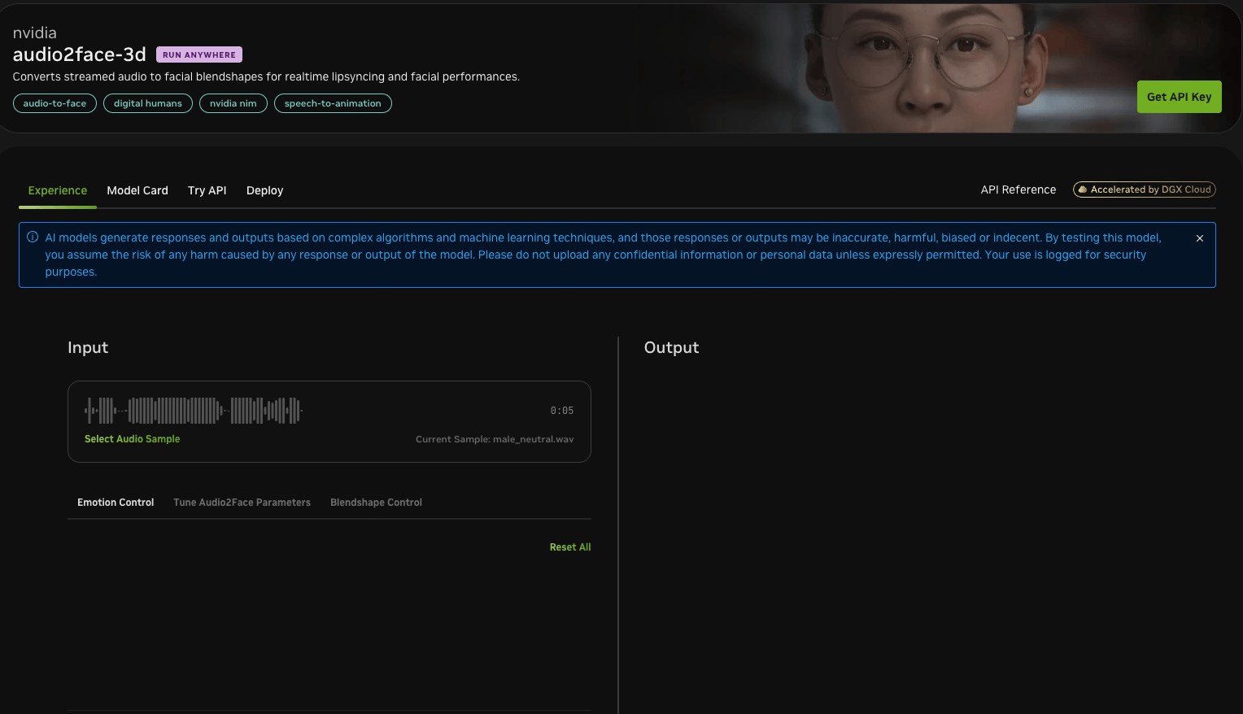Click the digital humans tag
Image resolution: width=1243 pixels, height=714 pixels.
pos(148,103)
